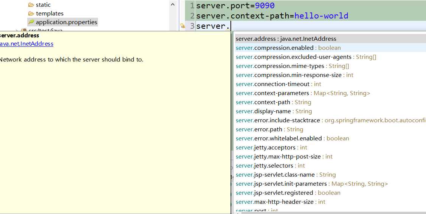Click the templates folder icon
This screenshot has height=214, width=426.
(x=31, y=13)
